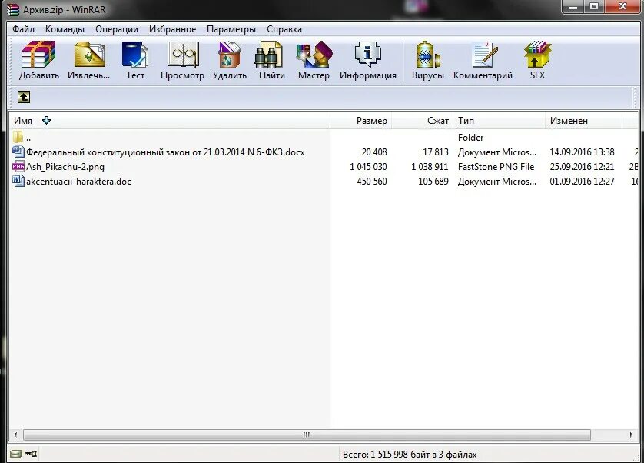
Task: Sort by the Сжат column header
Action: coord(423,121)
